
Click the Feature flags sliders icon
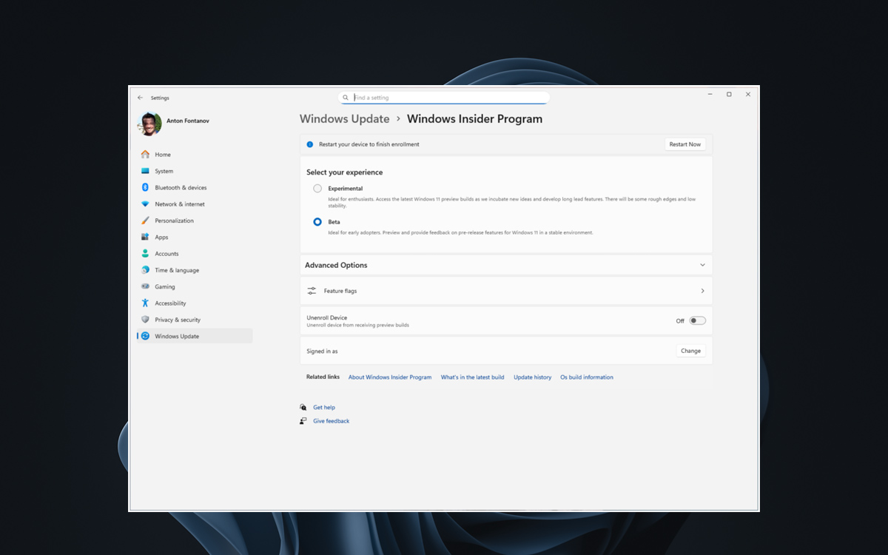pos(312,290)
